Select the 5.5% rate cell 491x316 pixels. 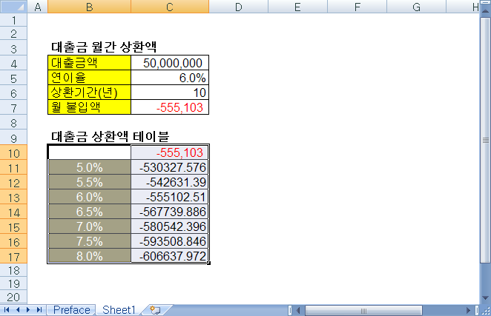(89, 182)
